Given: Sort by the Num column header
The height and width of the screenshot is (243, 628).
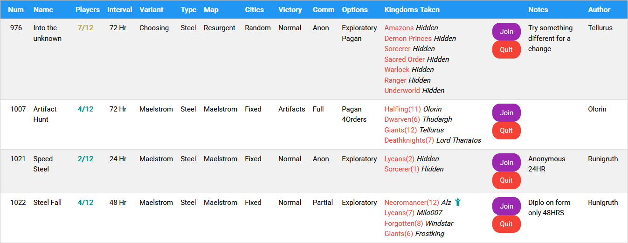Looking at the screenshot, I should click(x=16, y=9).
